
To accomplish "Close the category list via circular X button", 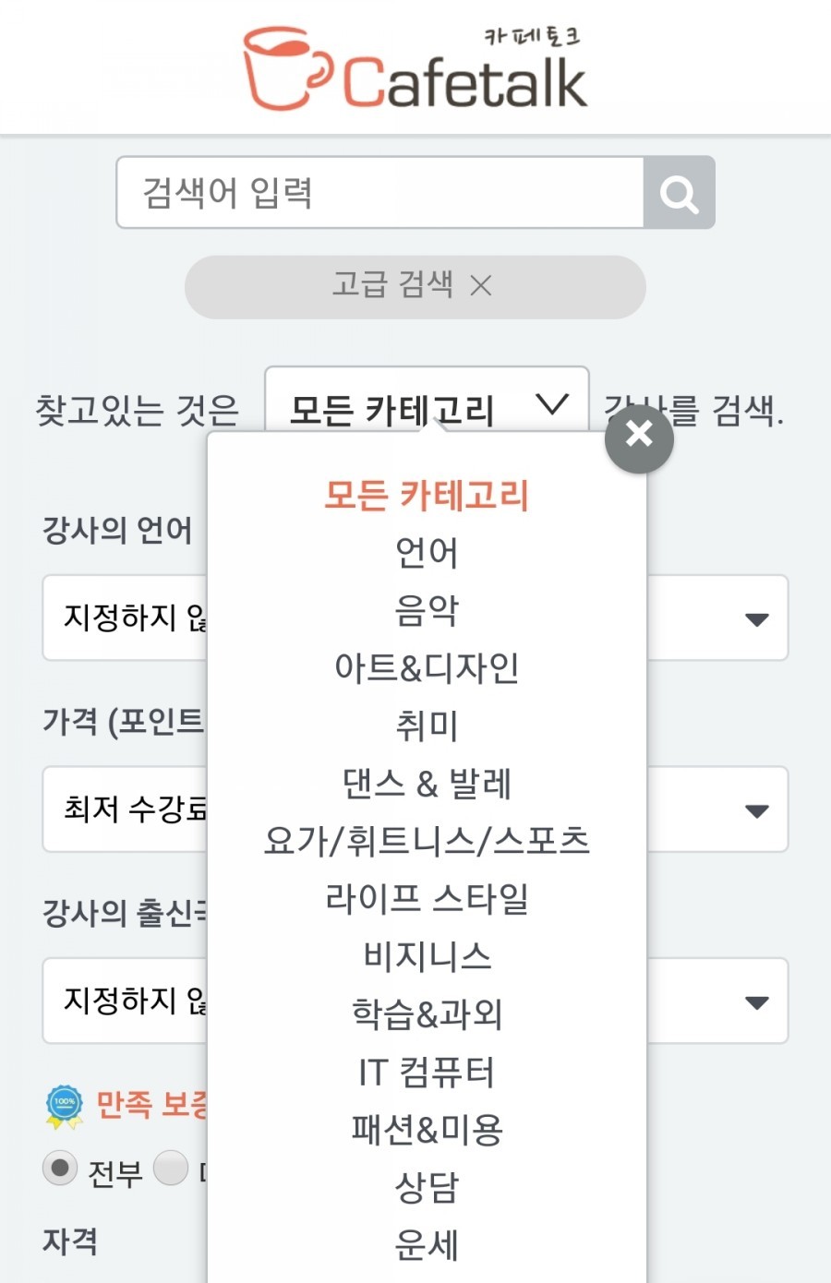I will click(x=639, y=438).
